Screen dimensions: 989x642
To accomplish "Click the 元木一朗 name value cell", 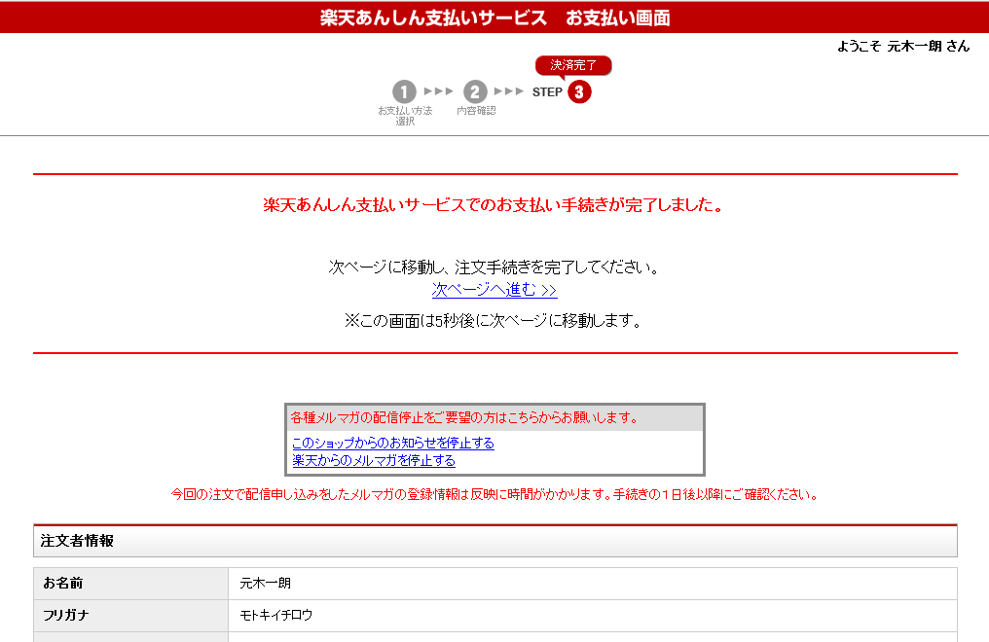I will [593, 584].
